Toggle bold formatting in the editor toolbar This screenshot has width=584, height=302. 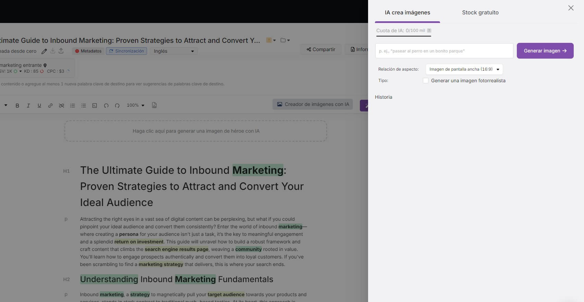point(17,106)
